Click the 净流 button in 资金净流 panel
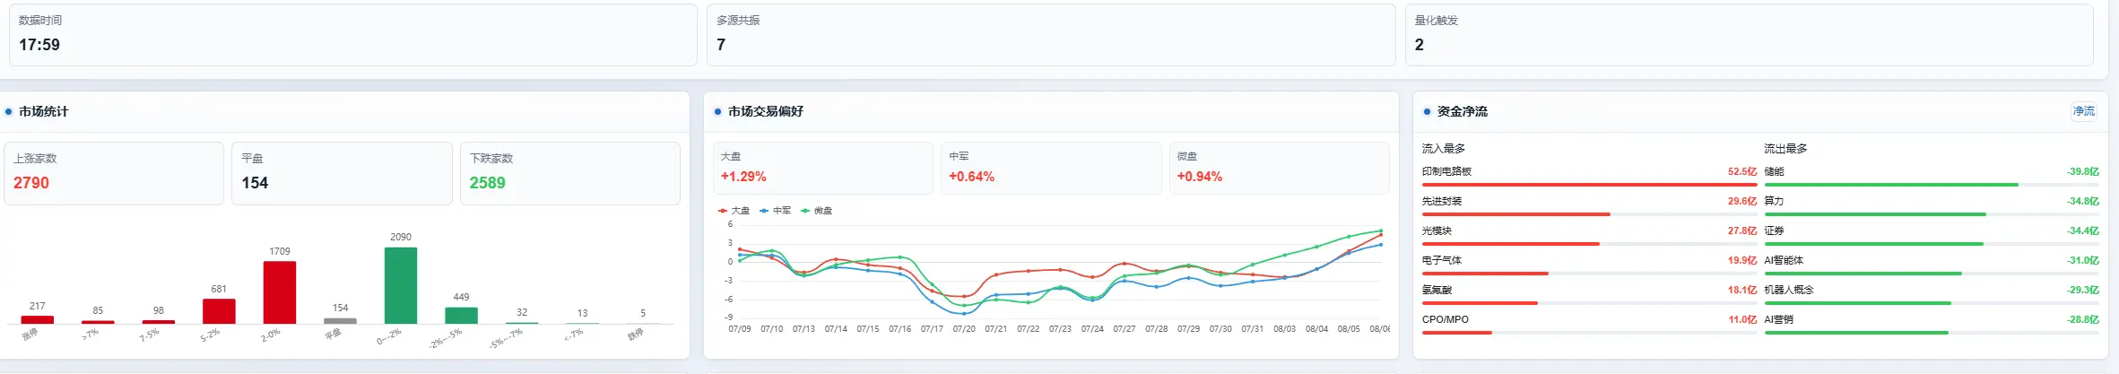Image resolution: width=2119 pixels, height=374 pixels. coord(2083,111)
